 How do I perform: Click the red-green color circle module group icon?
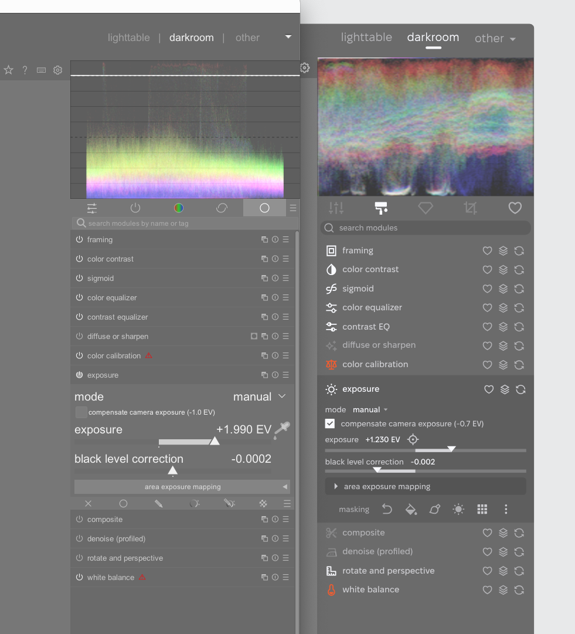click(x=179, y=208)
